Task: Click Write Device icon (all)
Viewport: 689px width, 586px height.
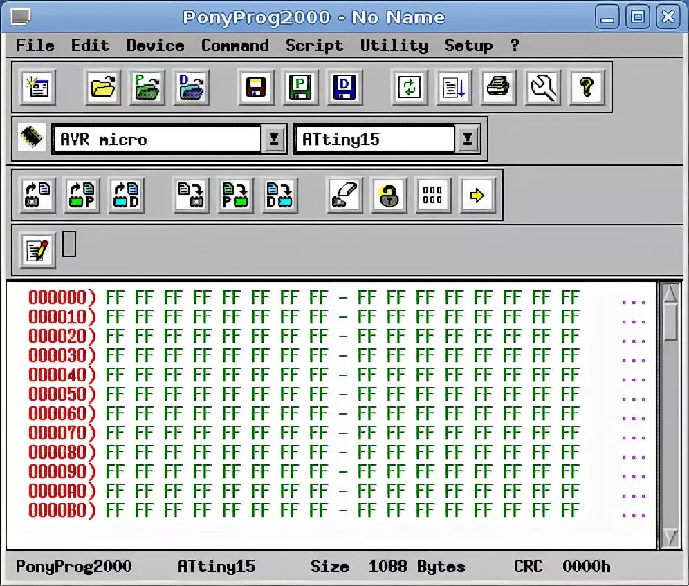Action: click(191, 195)
